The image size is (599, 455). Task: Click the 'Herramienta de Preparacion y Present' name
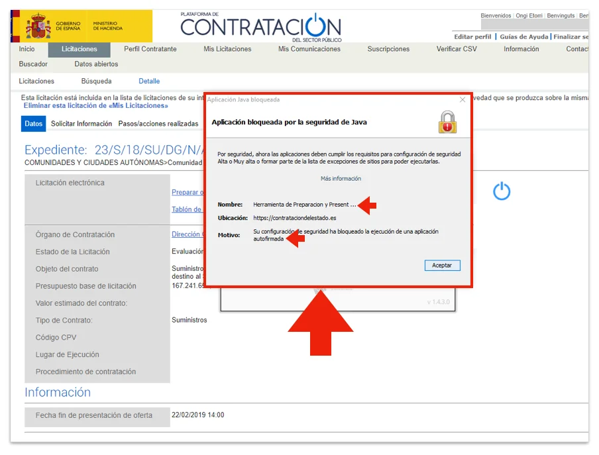[x=304, y=205]
